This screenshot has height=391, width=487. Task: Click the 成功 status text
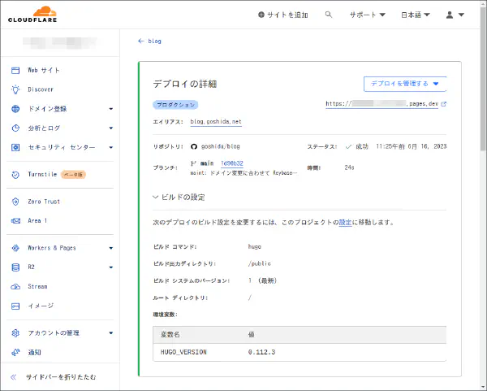click(x=362, y=146)
